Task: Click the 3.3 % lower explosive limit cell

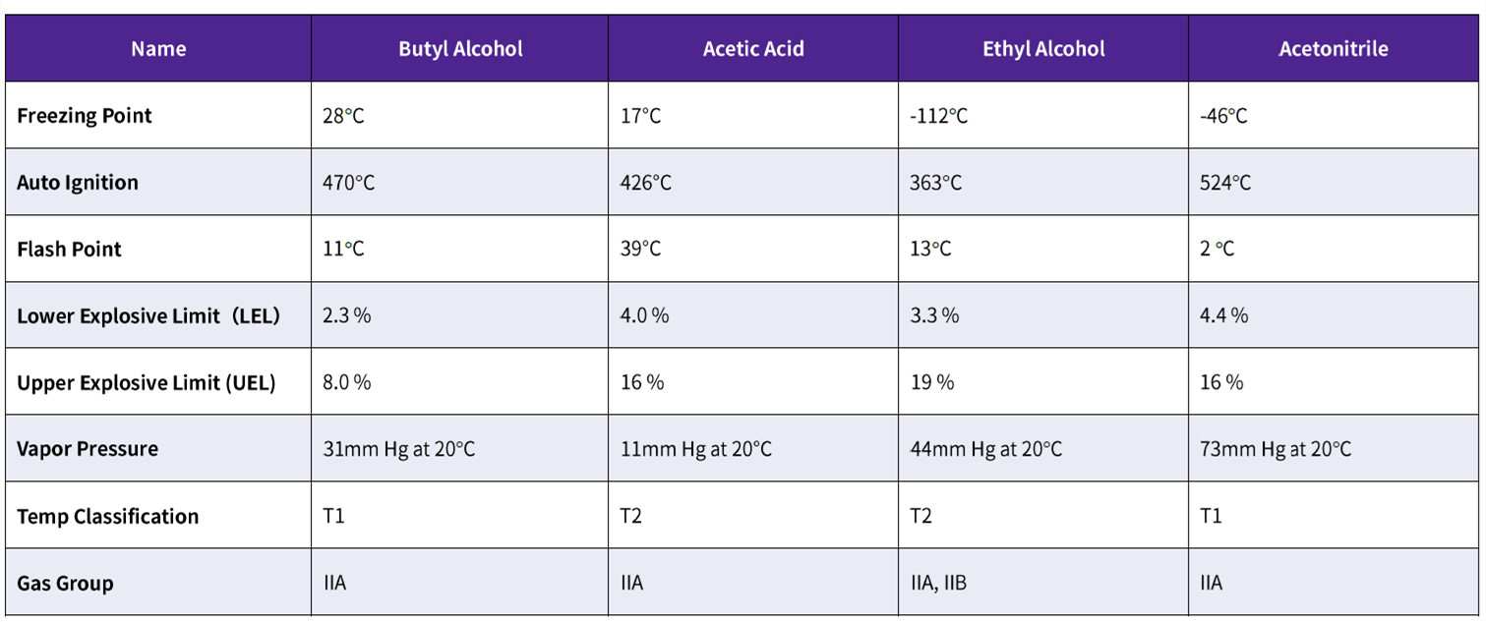Action: (934, 316)
